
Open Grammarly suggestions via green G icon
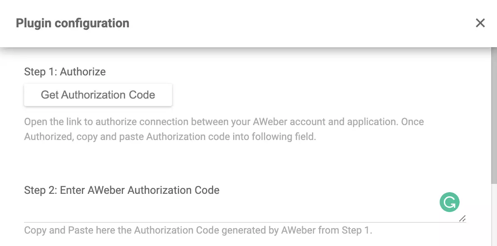point(449,202)
